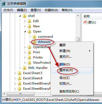Click the Print folder icon
102x104 pixels.
click(29, 52)
